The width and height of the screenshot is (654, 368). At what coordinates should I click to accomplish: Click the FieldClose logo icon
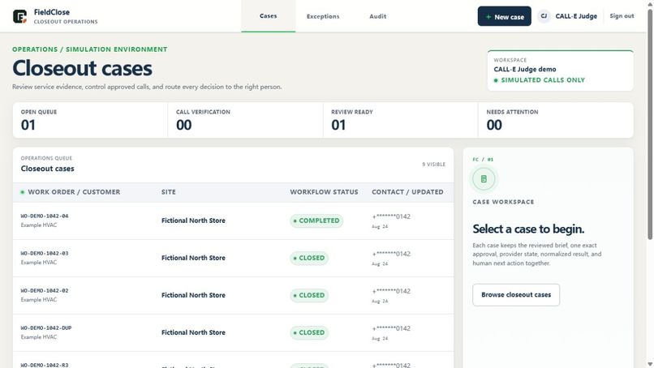(19, 16)
